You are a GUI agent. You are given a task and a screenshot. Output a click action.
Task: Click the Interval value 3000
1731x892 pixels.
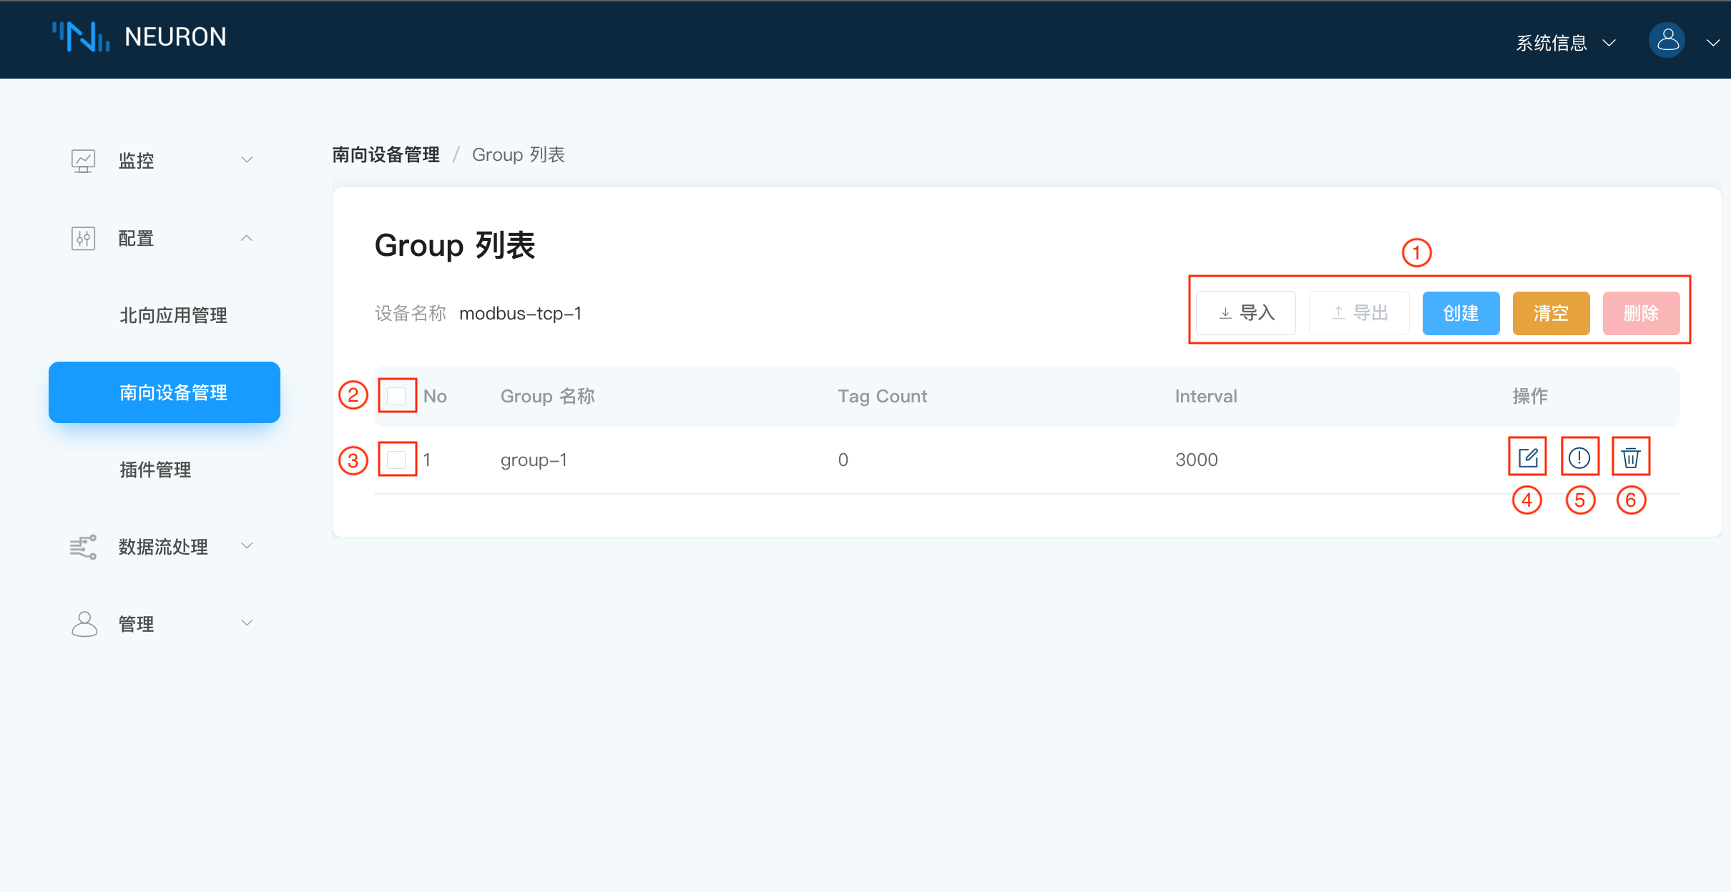click(1197, 460)
